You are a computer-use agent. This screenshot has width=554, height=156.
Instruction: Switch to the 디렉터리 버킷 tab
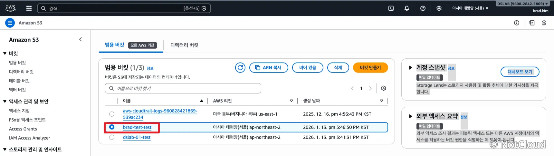(x=184, y=45)
